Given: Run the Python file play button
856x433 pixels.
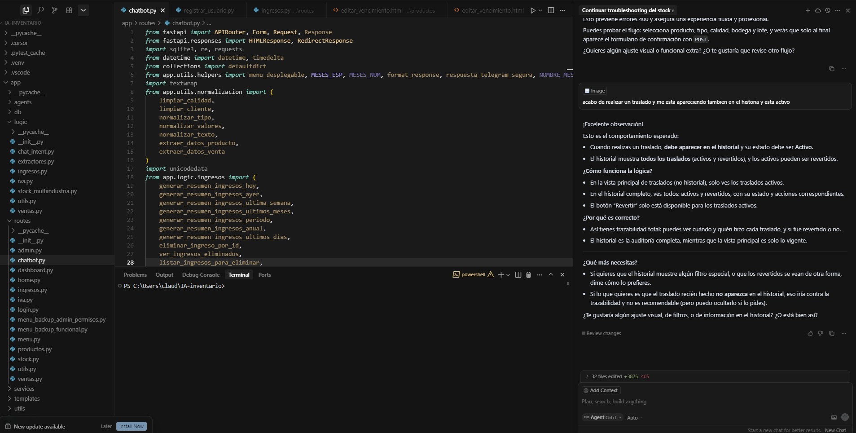Looking at the screenshot, I should [533, 10].
